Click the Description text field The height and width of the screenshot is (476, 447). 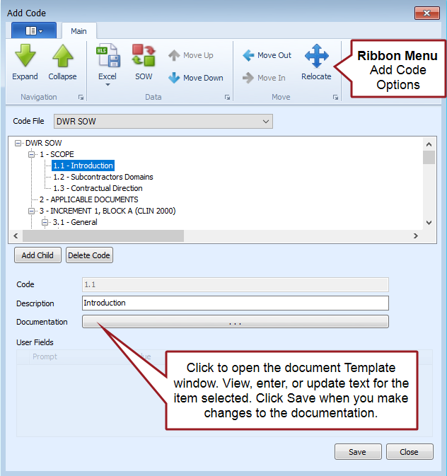tap(236, 303)
